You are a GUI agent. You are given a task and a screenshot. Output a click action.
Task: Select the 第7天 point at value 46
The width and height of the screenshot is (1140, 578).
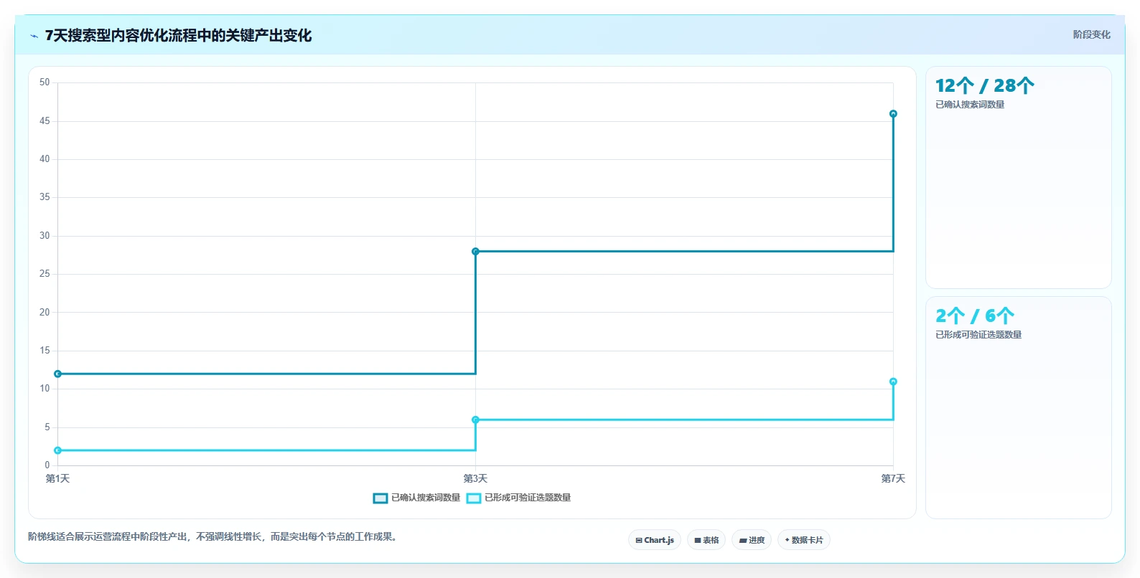coord(893,113)
